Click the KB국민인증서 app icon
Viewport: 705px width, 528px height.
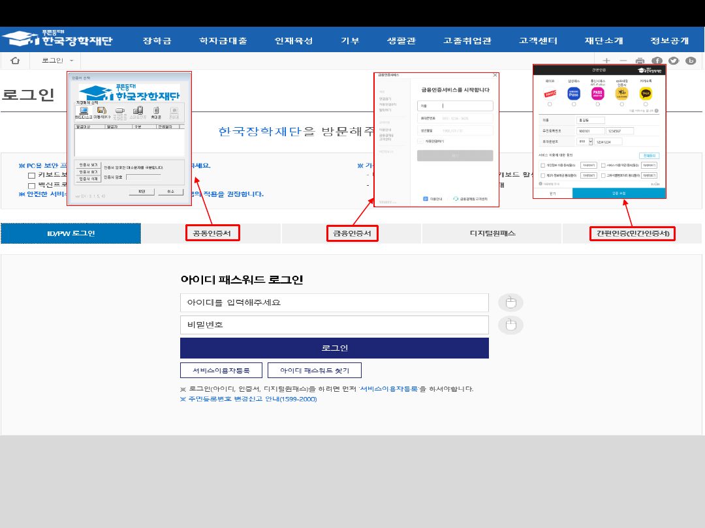point(622,93)
